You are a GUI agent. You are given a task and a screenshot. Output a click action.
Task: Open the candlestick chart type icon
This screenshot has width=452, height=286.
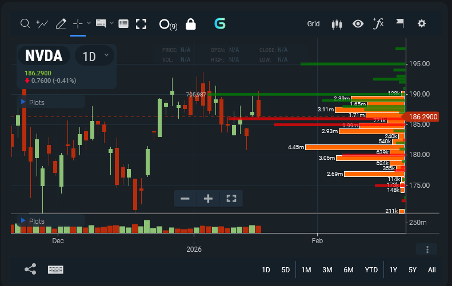(x=337, y=24)
